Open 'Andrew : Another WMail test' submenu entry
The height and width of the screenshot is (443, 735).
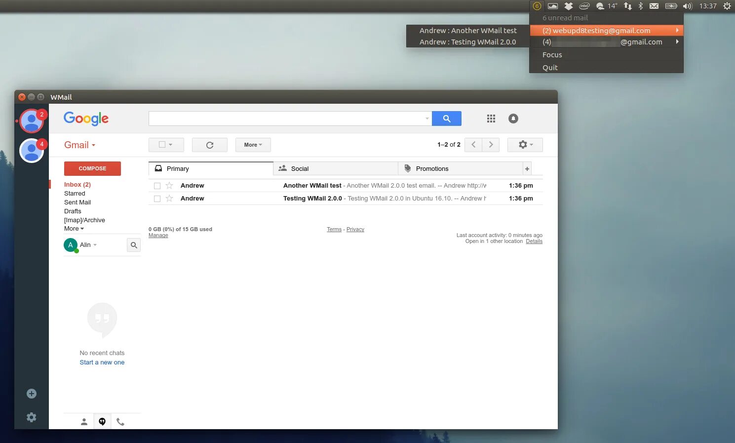click(x=468, y=31)
